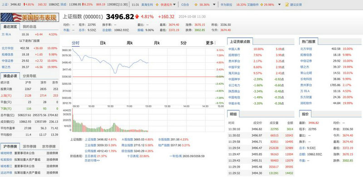
Task: Open 远达环保 in suspension list
Action: [6, 172]
